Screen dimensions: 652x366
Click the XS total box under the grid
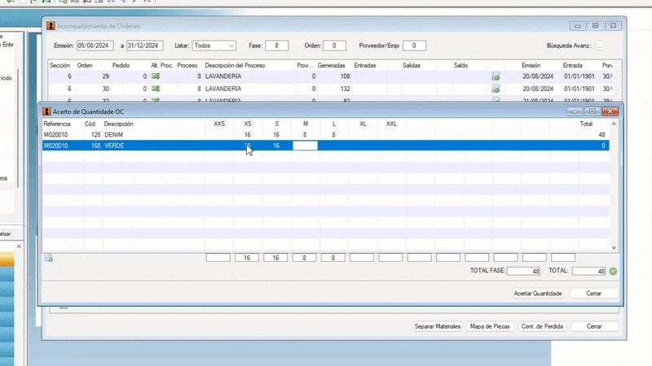[x=247, y=258]
